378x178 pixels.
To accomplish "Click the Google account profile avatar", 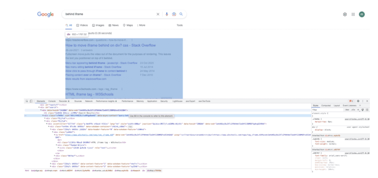I will pos(362,14).
